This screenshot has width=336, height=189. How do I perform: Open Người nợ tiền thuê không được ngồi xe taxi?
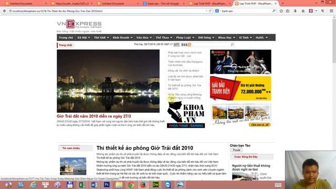coord(251,167)
